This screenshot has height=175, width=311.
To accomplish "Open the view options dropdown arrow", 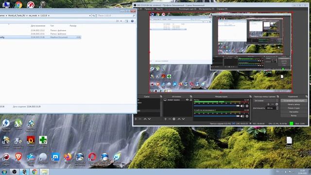I will 121,21.
